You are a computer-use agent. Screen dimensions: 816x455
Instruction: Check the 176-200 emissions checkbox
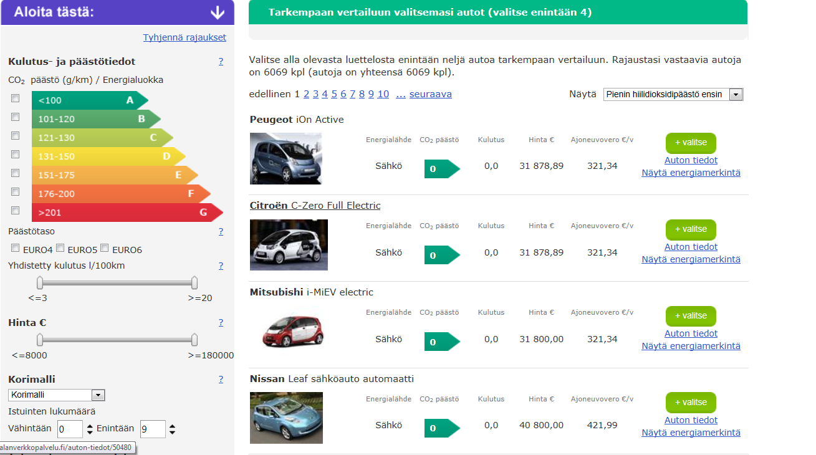pyautogui.click(x=16, y=191)
